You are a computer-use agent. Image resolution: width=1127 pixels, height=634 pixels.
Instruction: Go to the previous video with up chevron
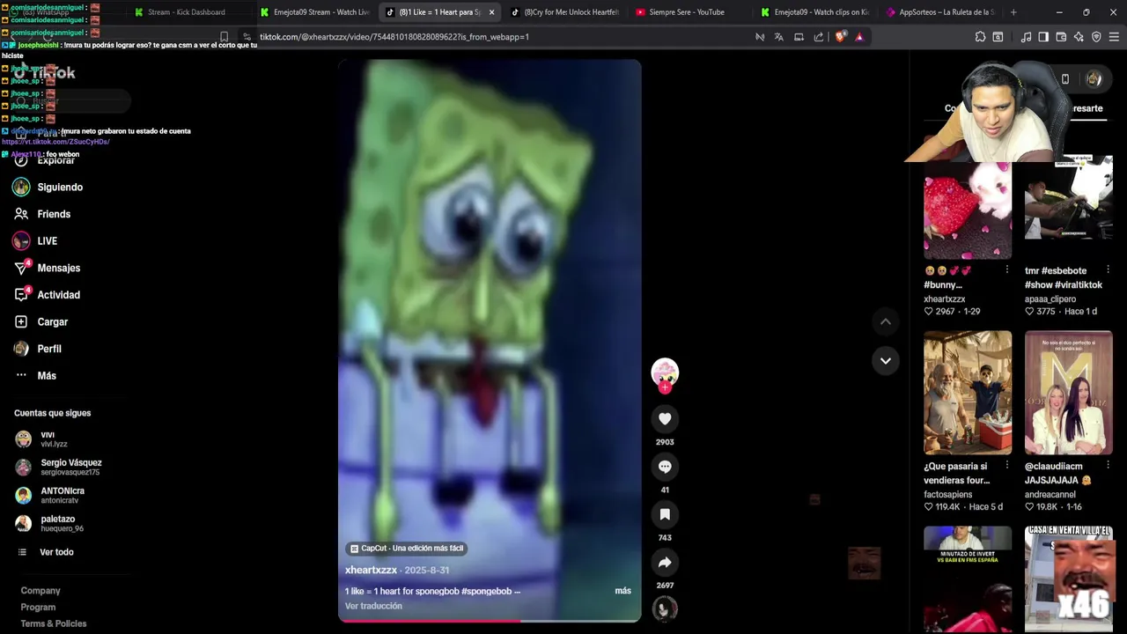(x=885, y=322)
